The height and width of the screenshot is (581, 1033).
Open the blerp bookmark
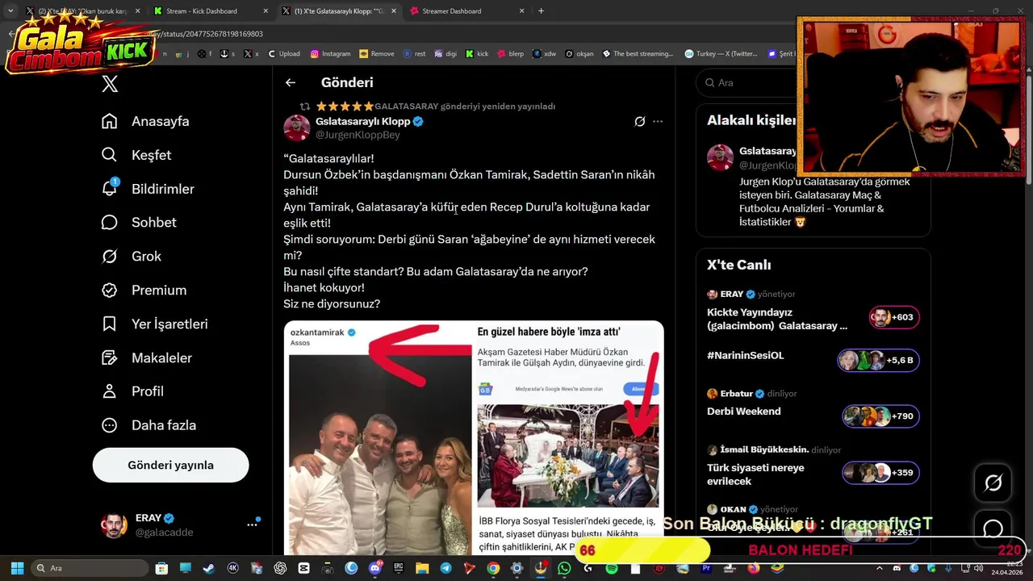(x=509, y=54)
